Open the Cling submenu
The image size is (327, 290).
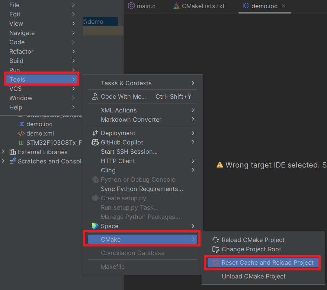(x=142, y=170)
